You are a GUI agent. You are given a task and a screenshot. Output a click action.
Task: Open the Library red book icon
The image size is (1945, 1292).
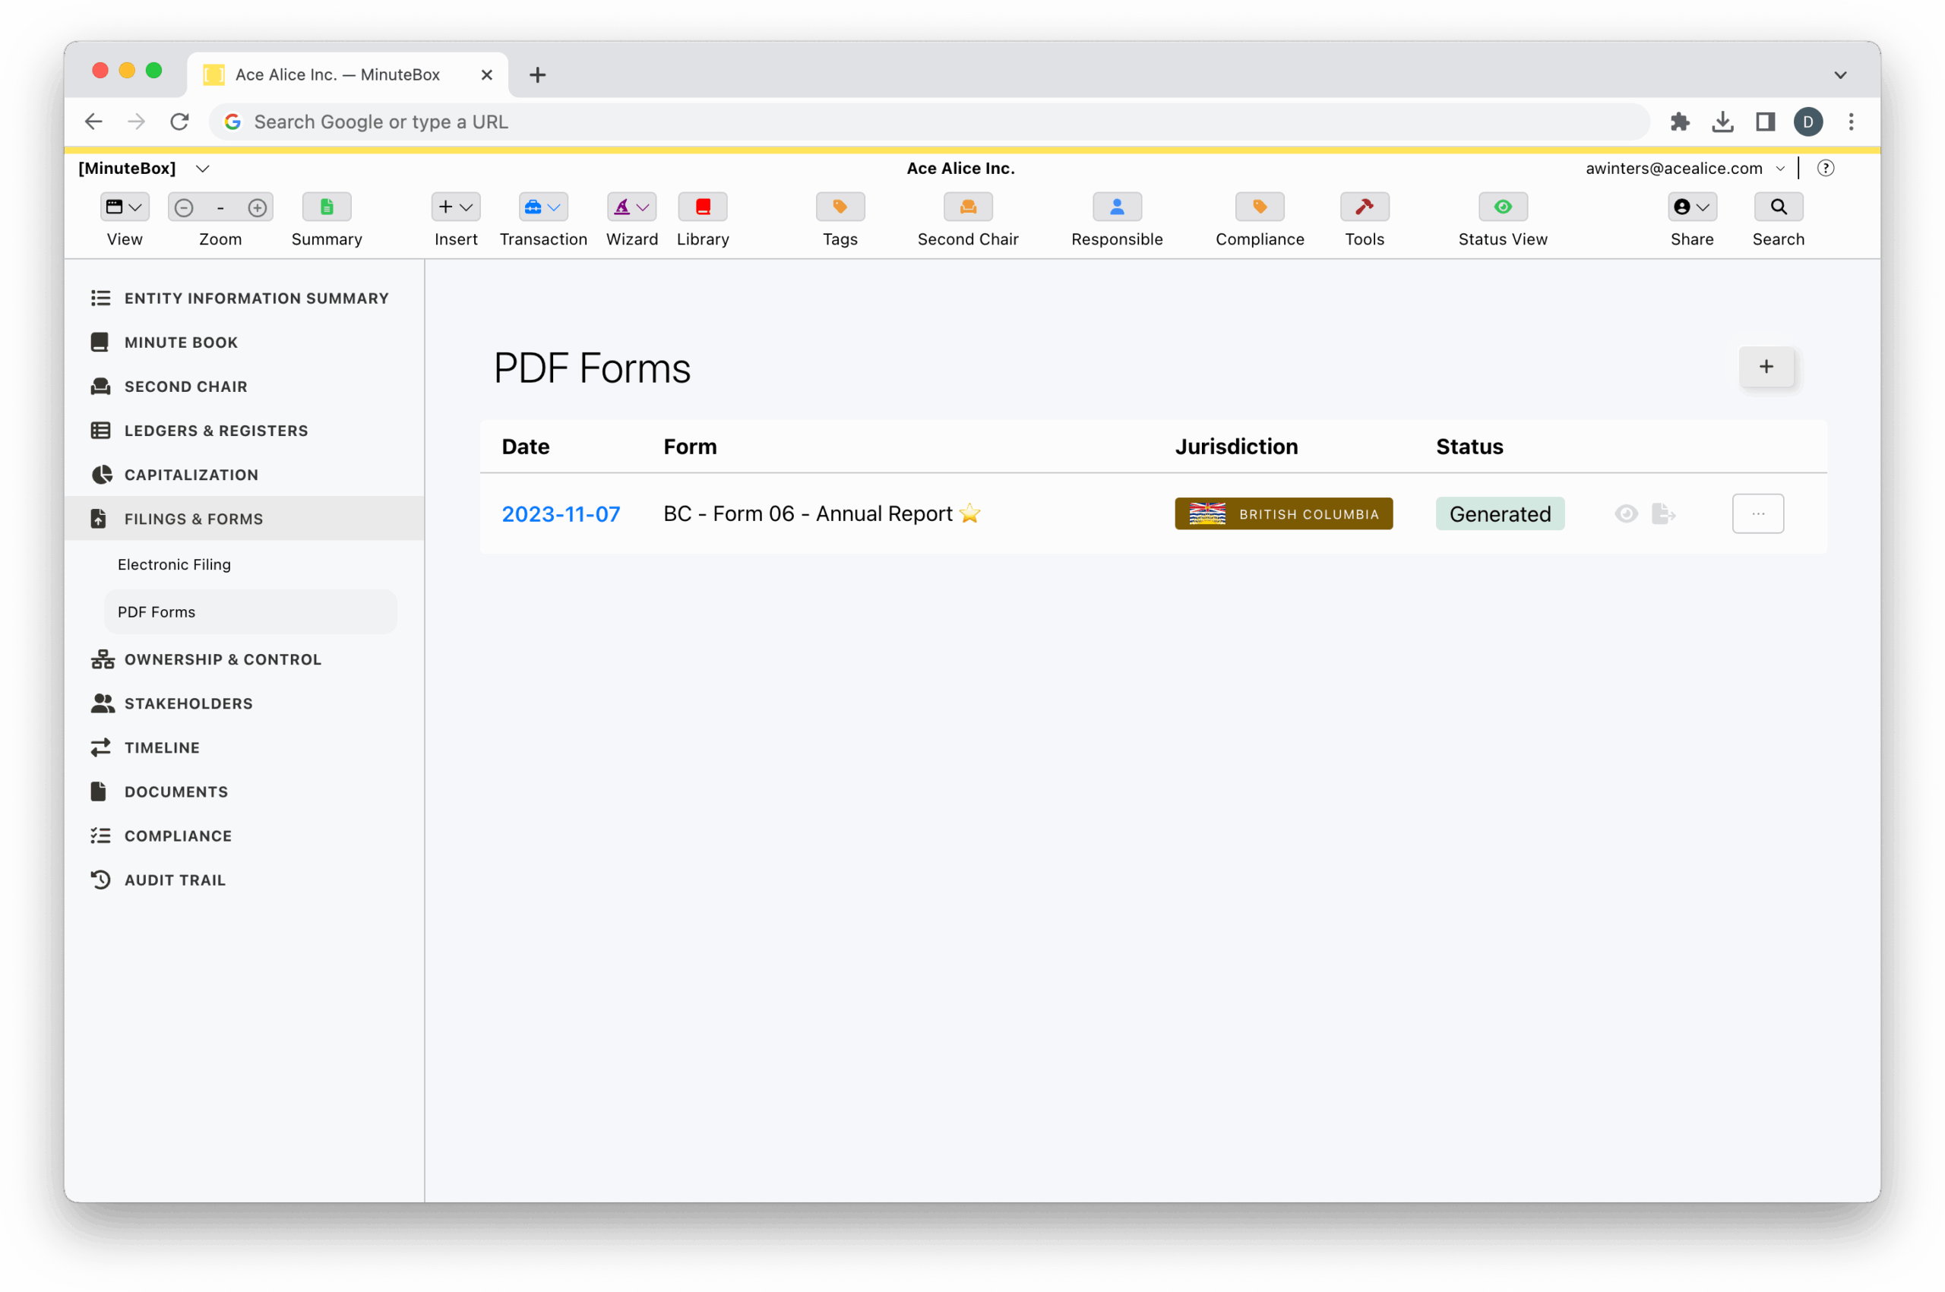(x=702, y=207)
